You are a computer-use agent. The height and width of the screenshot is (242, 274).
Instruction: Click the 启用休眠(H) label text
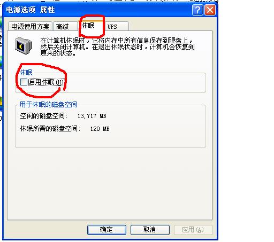(46, 82)
